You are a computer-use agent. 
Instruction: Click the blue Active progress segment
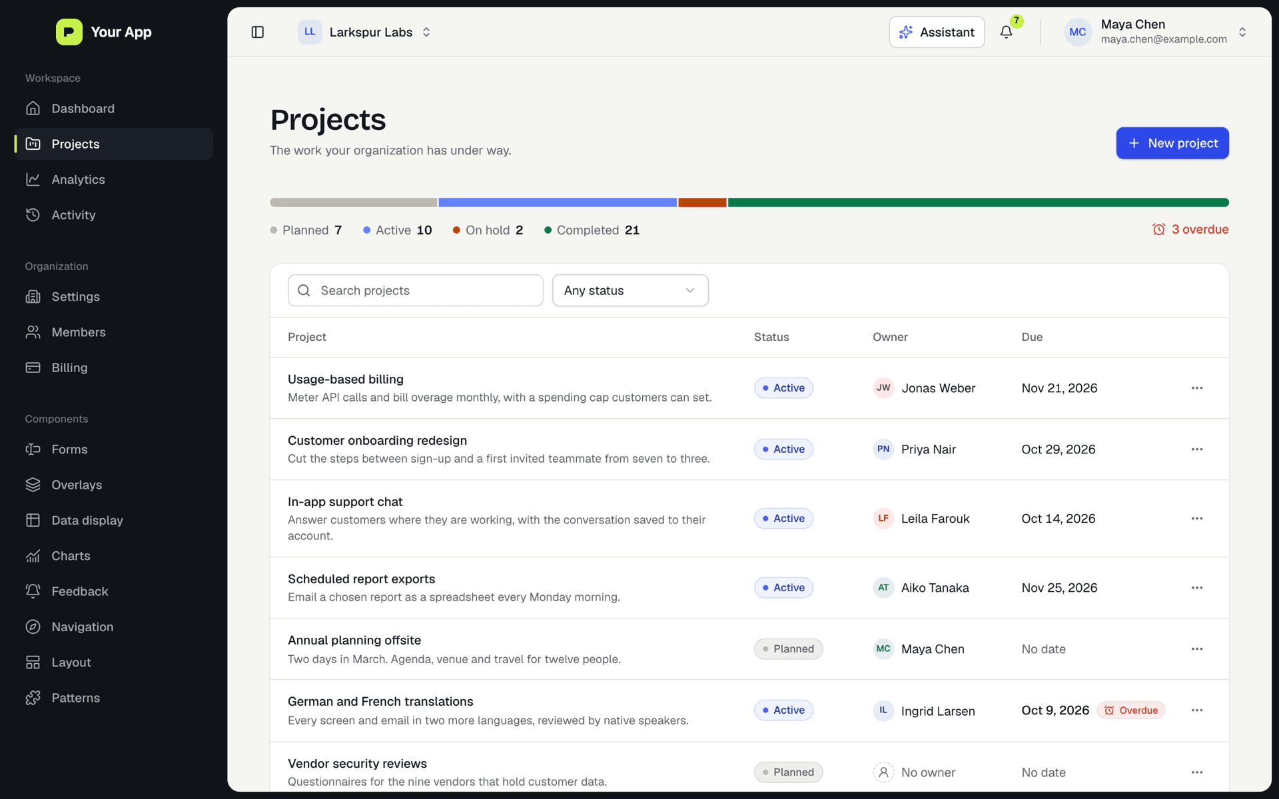[x=558, y=202]
